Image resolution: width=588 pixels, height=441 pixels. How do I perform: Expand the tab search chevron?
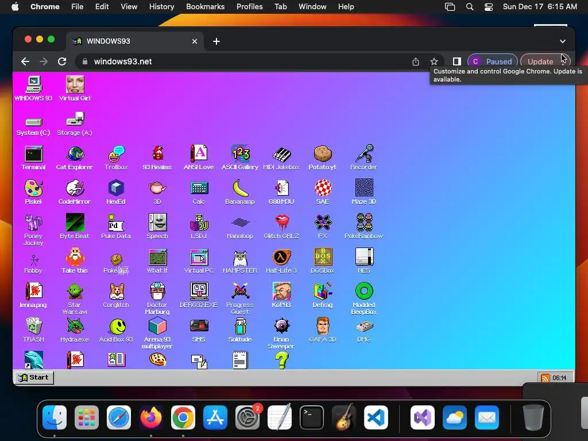click(x=563, y=41)
